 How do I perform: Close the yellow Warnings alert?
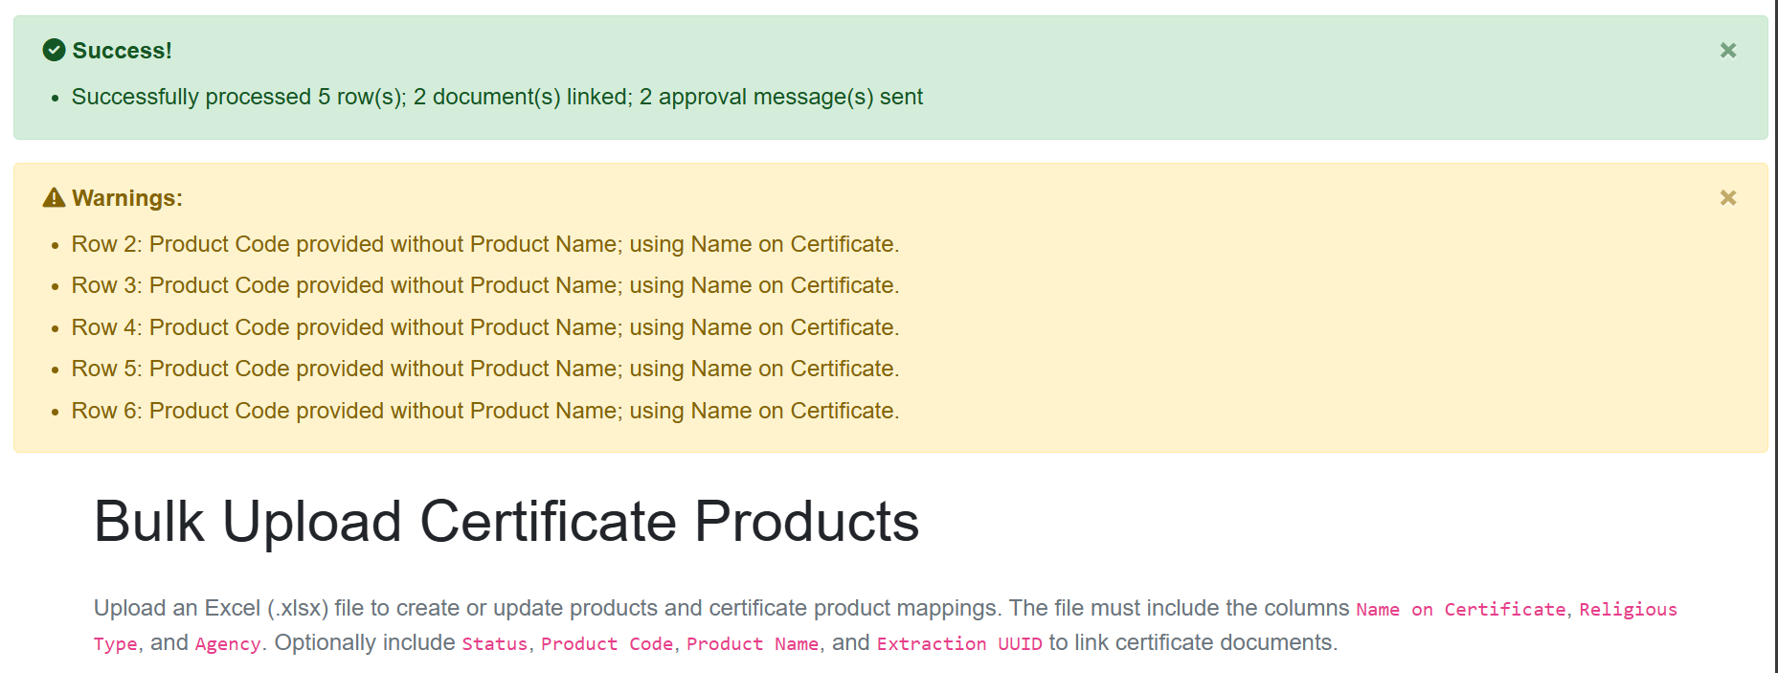click(x=1727, y=198)
